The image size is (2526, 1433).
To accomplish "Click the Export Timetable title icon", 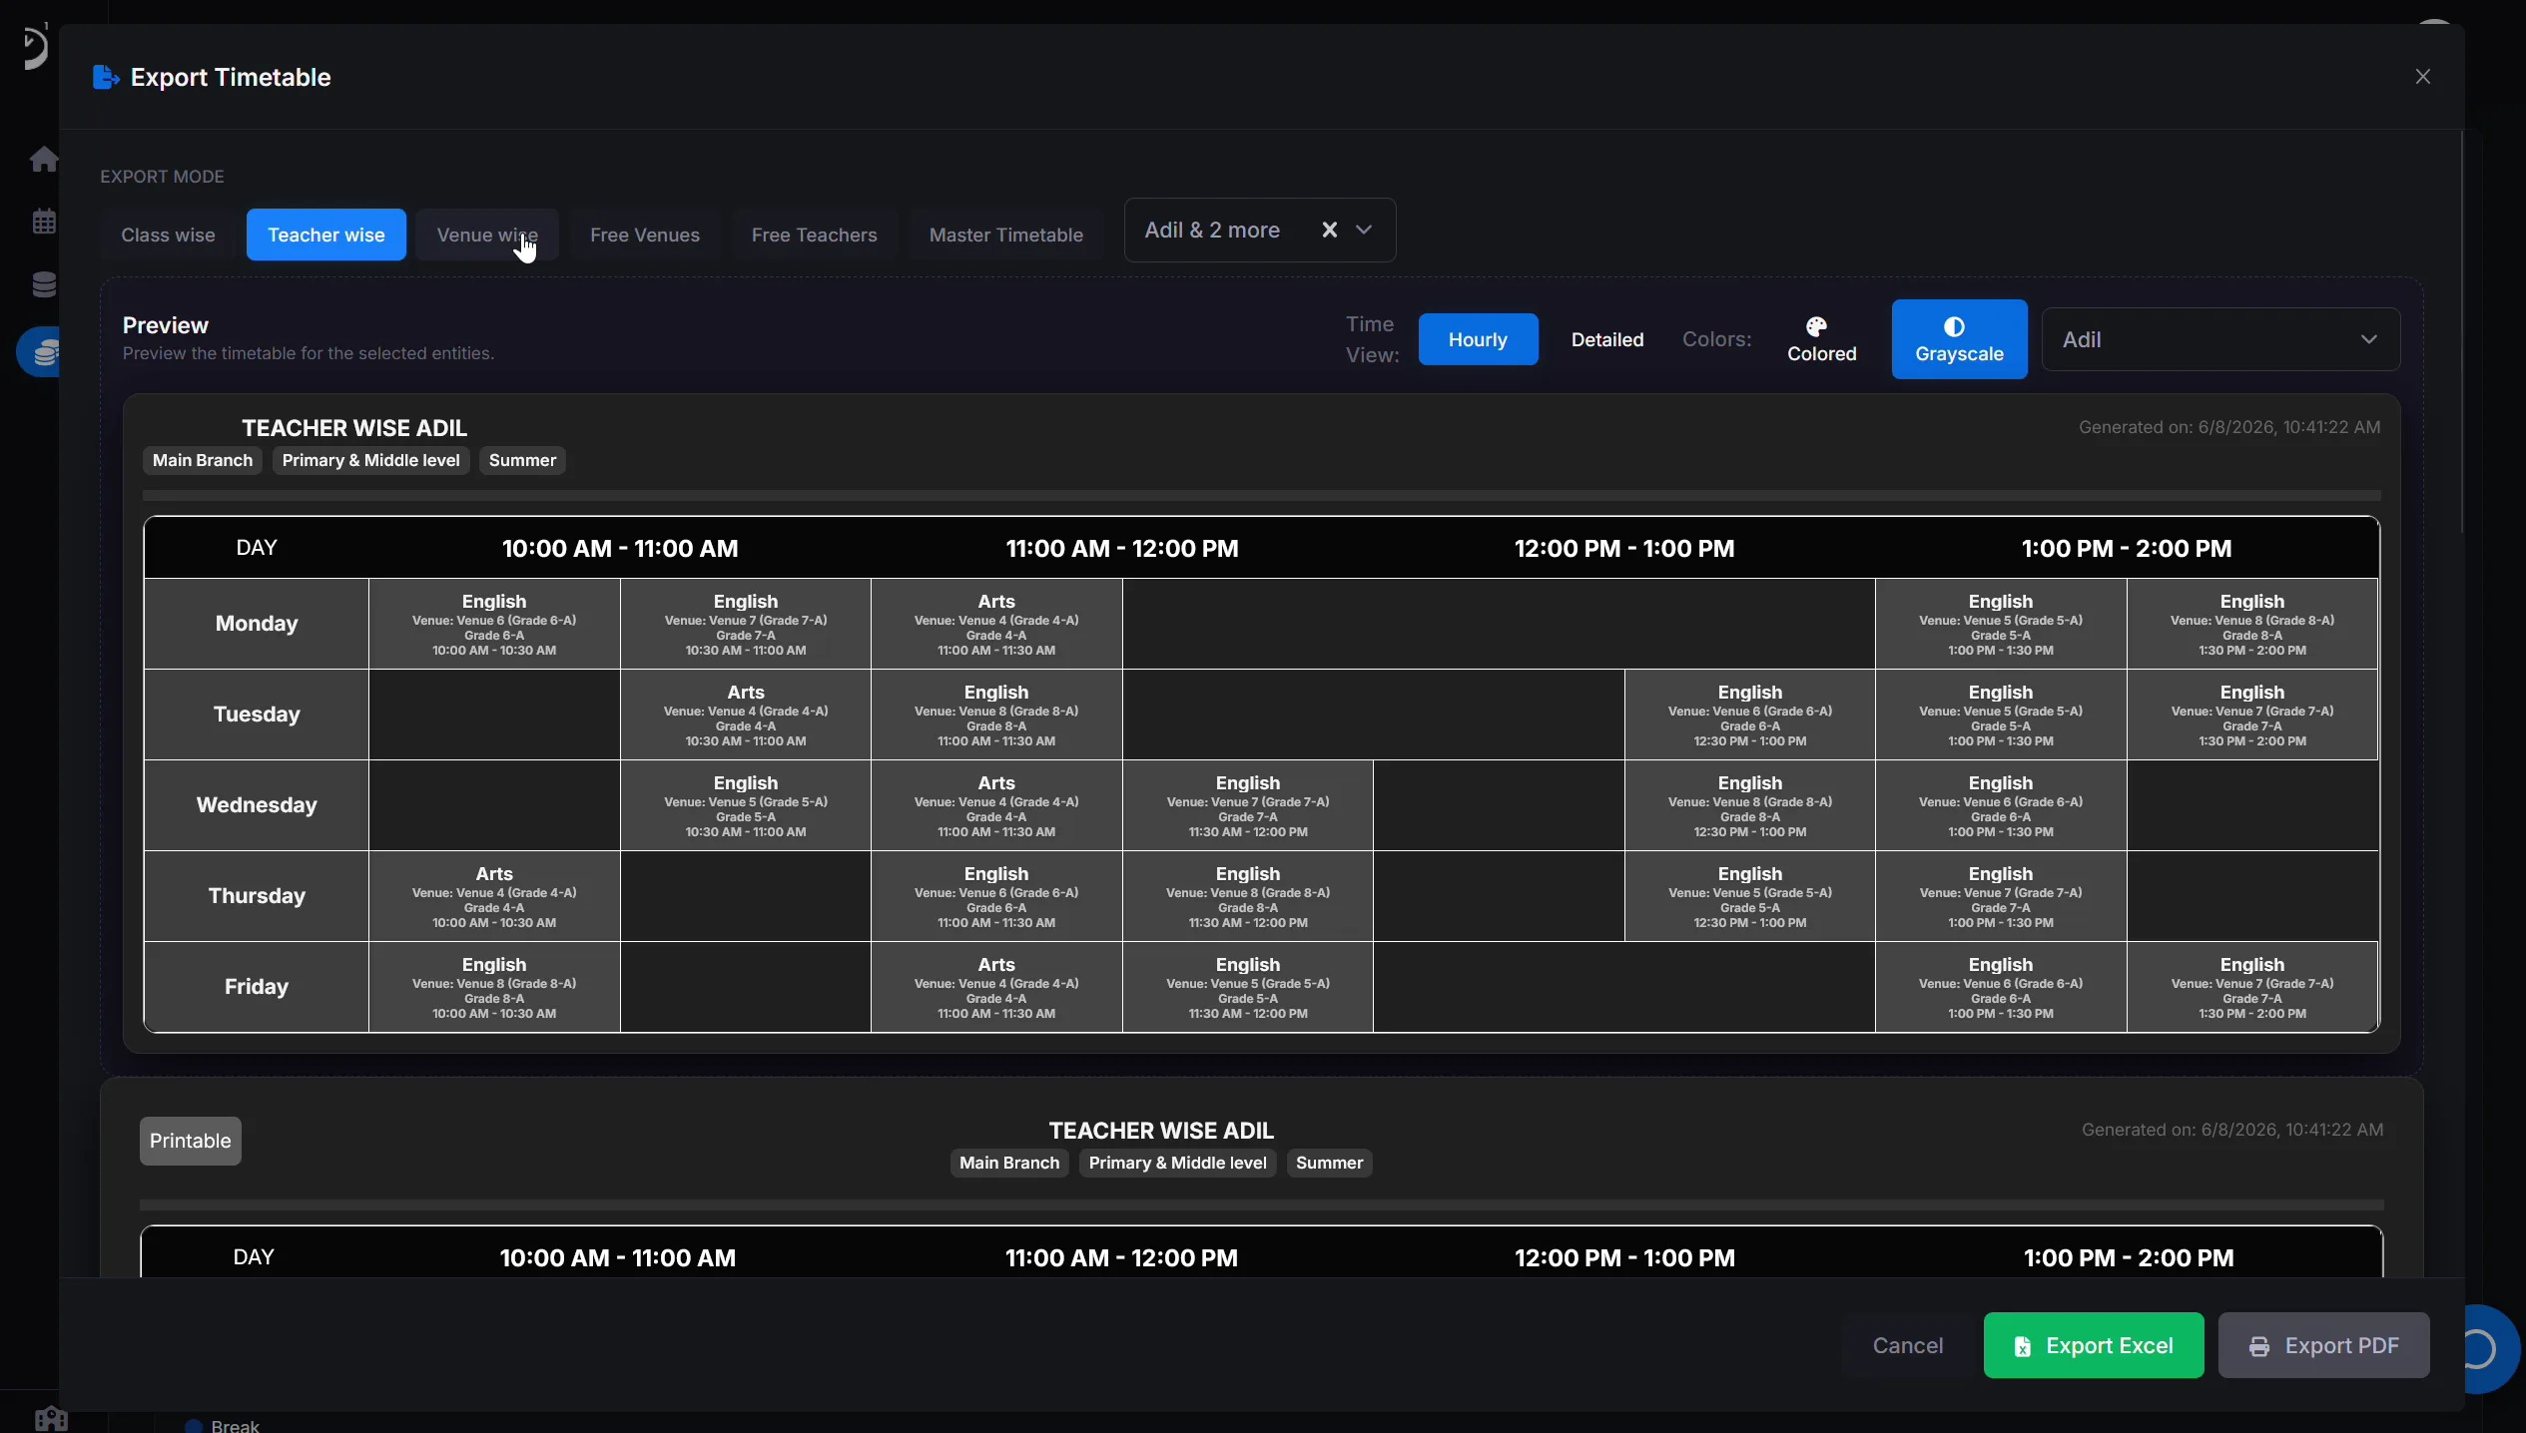I will tap(106, 77).
